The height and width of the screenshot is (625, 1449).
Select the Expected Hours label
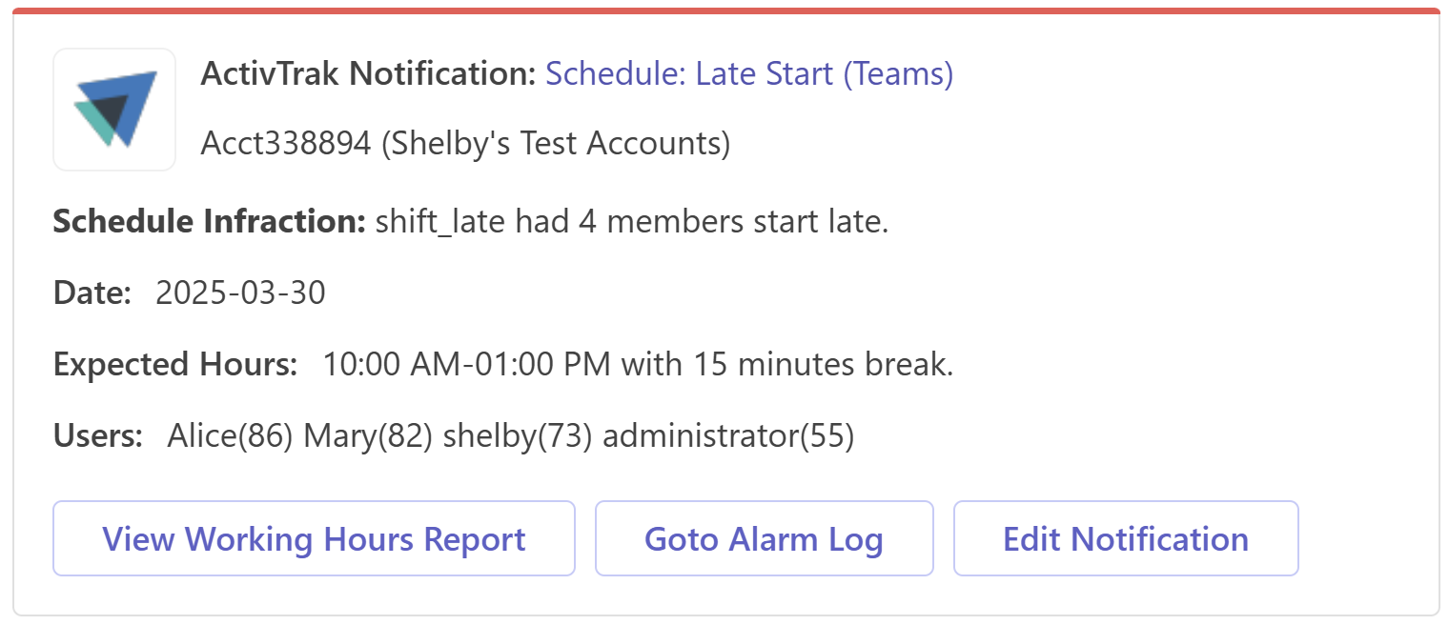[176, 365]
